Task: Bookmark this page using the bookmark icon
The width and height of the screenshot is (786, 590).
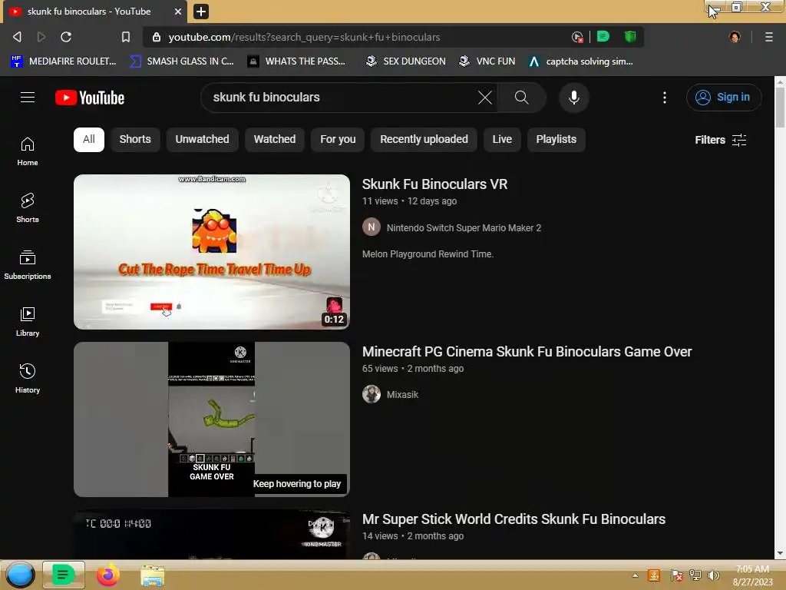Action: [x=126, y=37]
